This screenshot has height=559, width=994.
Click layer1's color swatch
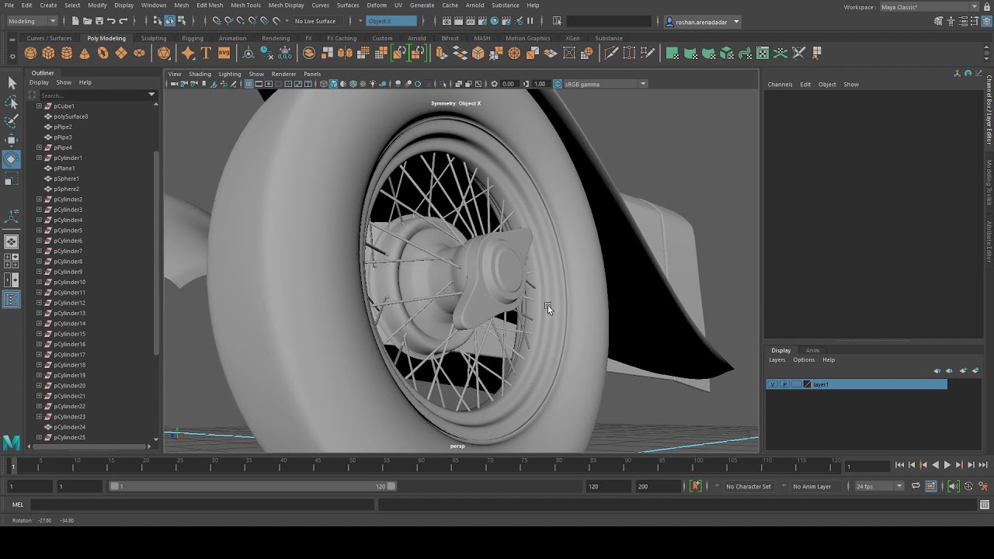click(x=807, y=384)
